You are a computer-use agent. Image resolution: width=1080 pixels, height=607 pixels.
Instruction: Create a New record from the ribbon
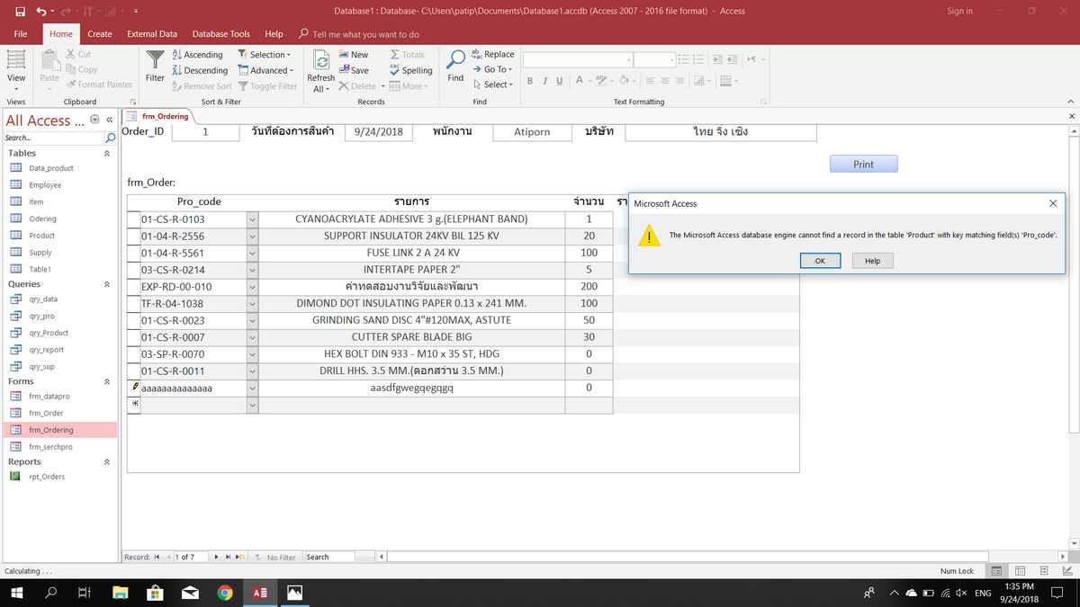353,54
